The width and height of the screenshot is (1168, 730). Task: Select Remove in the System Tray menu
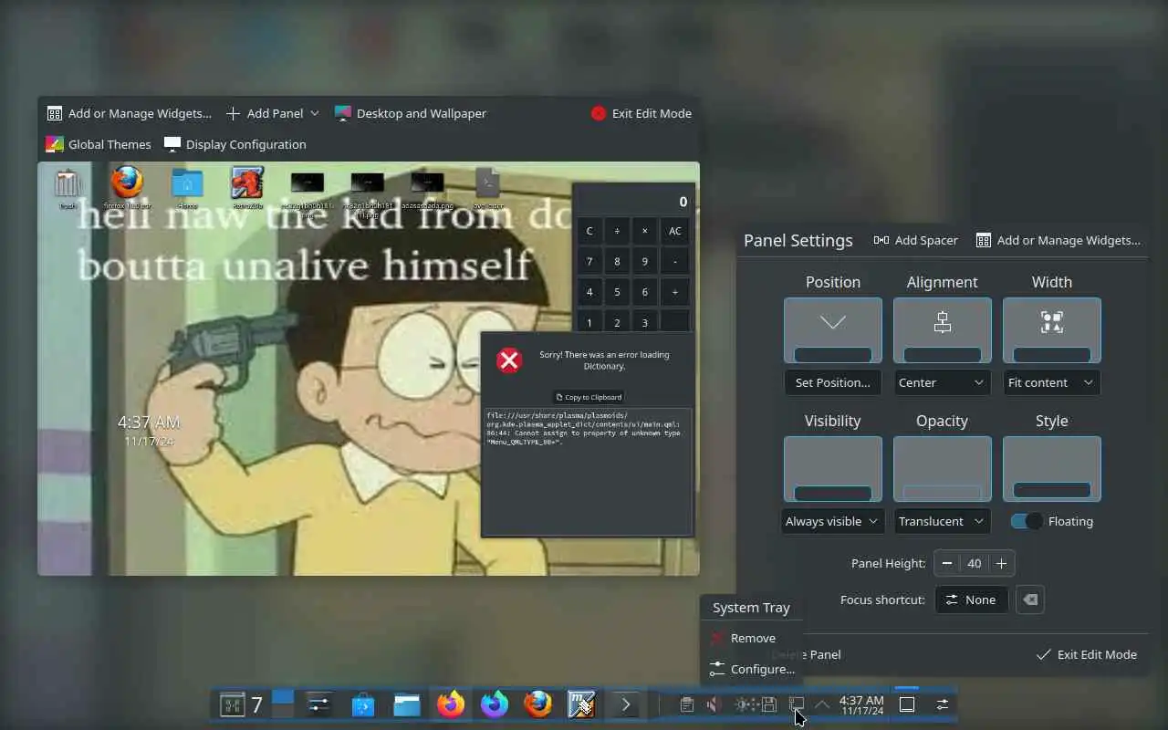(x=752, y=638)
